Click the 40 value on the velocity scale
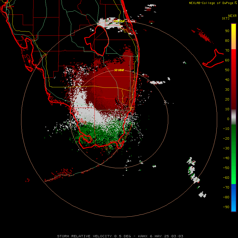The width and height of the screenshot is (238, 238). click(x=227, y=80)
